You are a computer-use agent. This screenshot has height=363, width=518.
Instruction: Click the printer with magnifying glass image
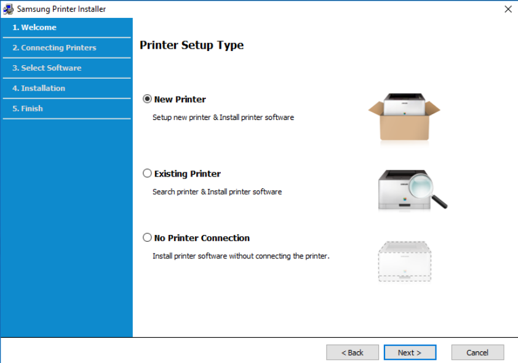tap(411, 189)
